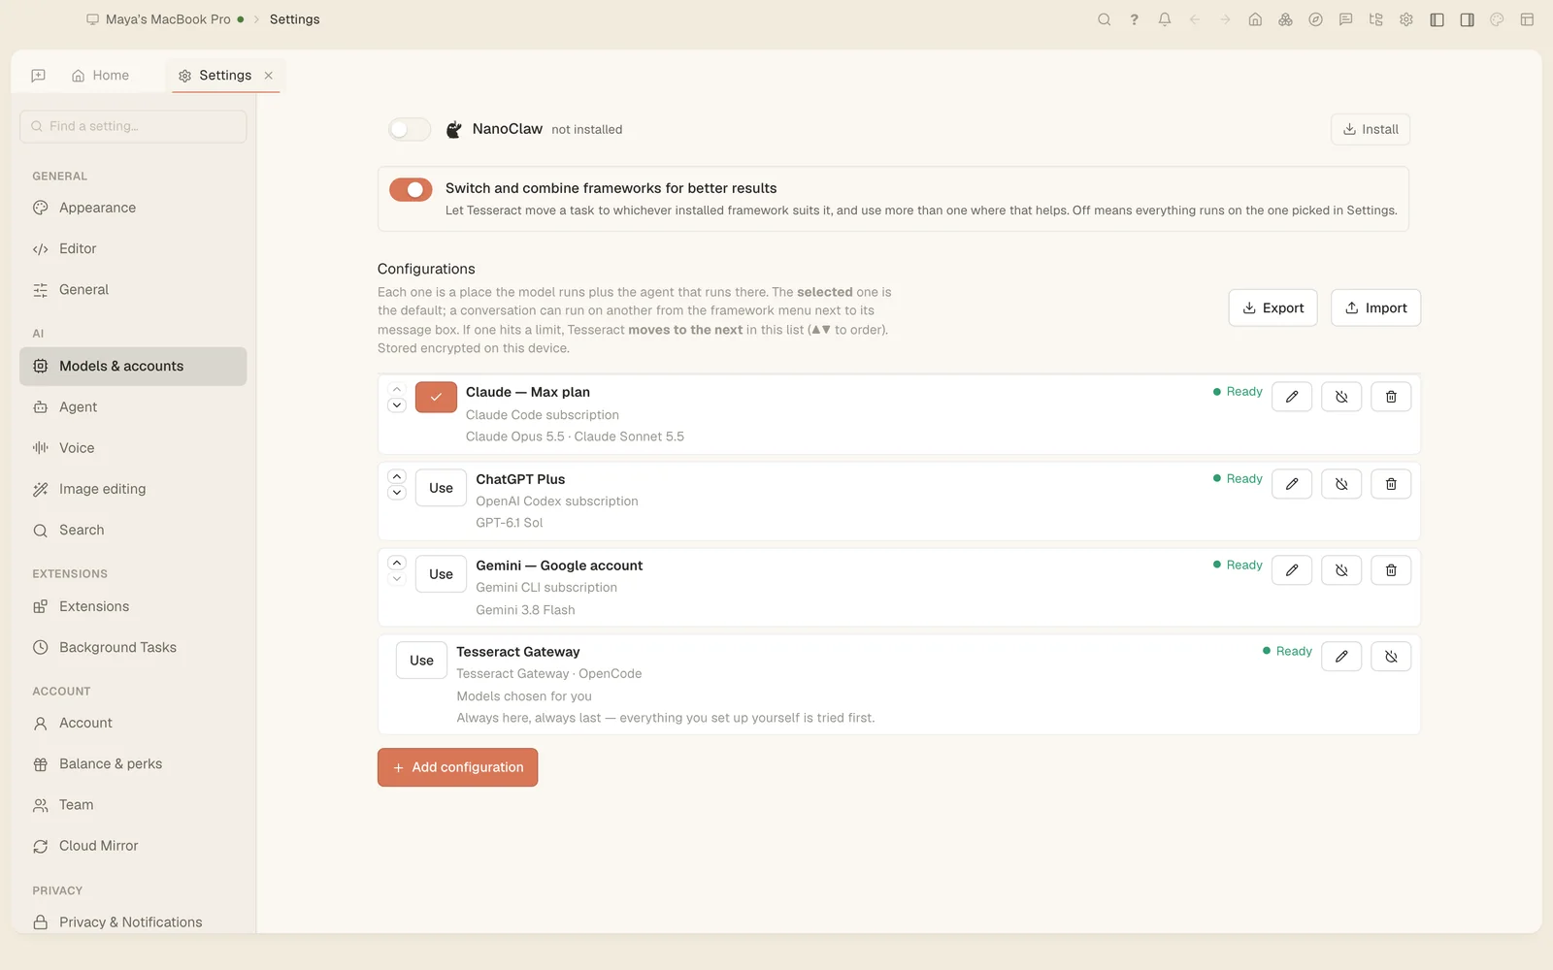Open help via the question mark icon
This screenshot has height=970, width=1553.
pos(1134,19)
